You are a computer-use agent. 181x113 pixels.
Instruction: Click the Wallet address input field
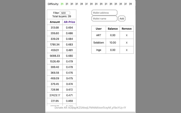104,13
